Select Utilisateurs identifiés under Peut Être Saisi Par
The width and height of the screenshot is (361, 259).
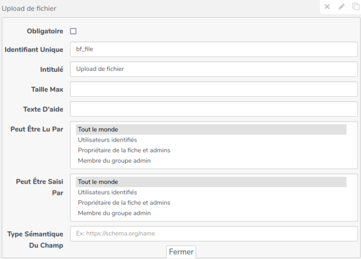click(x=211, y=192)
